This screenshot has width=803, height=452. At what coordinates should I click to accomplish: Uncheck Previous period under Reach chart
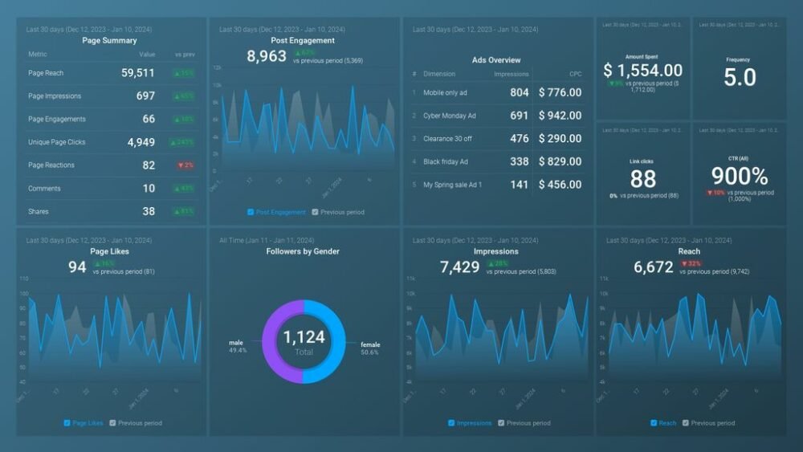(x=686, y=423)
